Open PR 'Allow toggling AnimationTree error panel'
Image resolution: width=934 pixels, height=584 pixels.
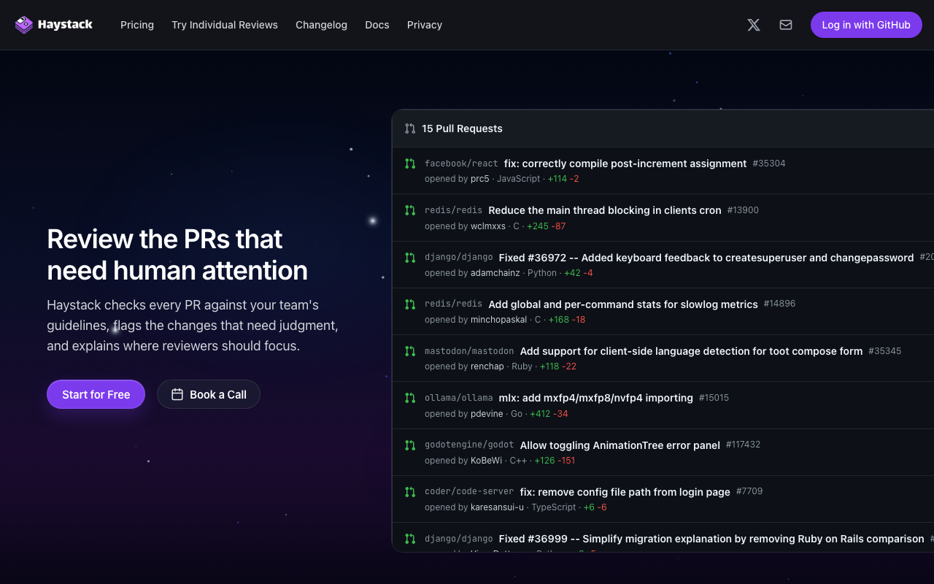pos(620,445)
